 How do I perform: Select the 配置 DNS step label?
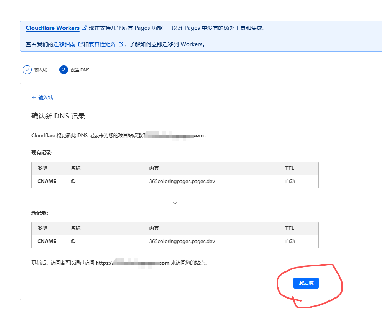tap(80, 70)
